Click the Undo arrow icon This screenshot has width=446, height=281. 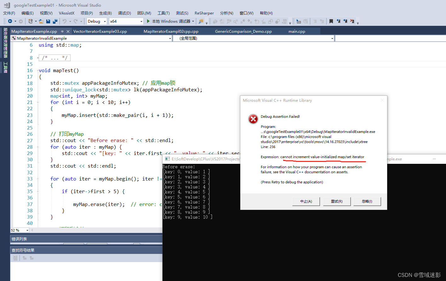tap(65, 21)
